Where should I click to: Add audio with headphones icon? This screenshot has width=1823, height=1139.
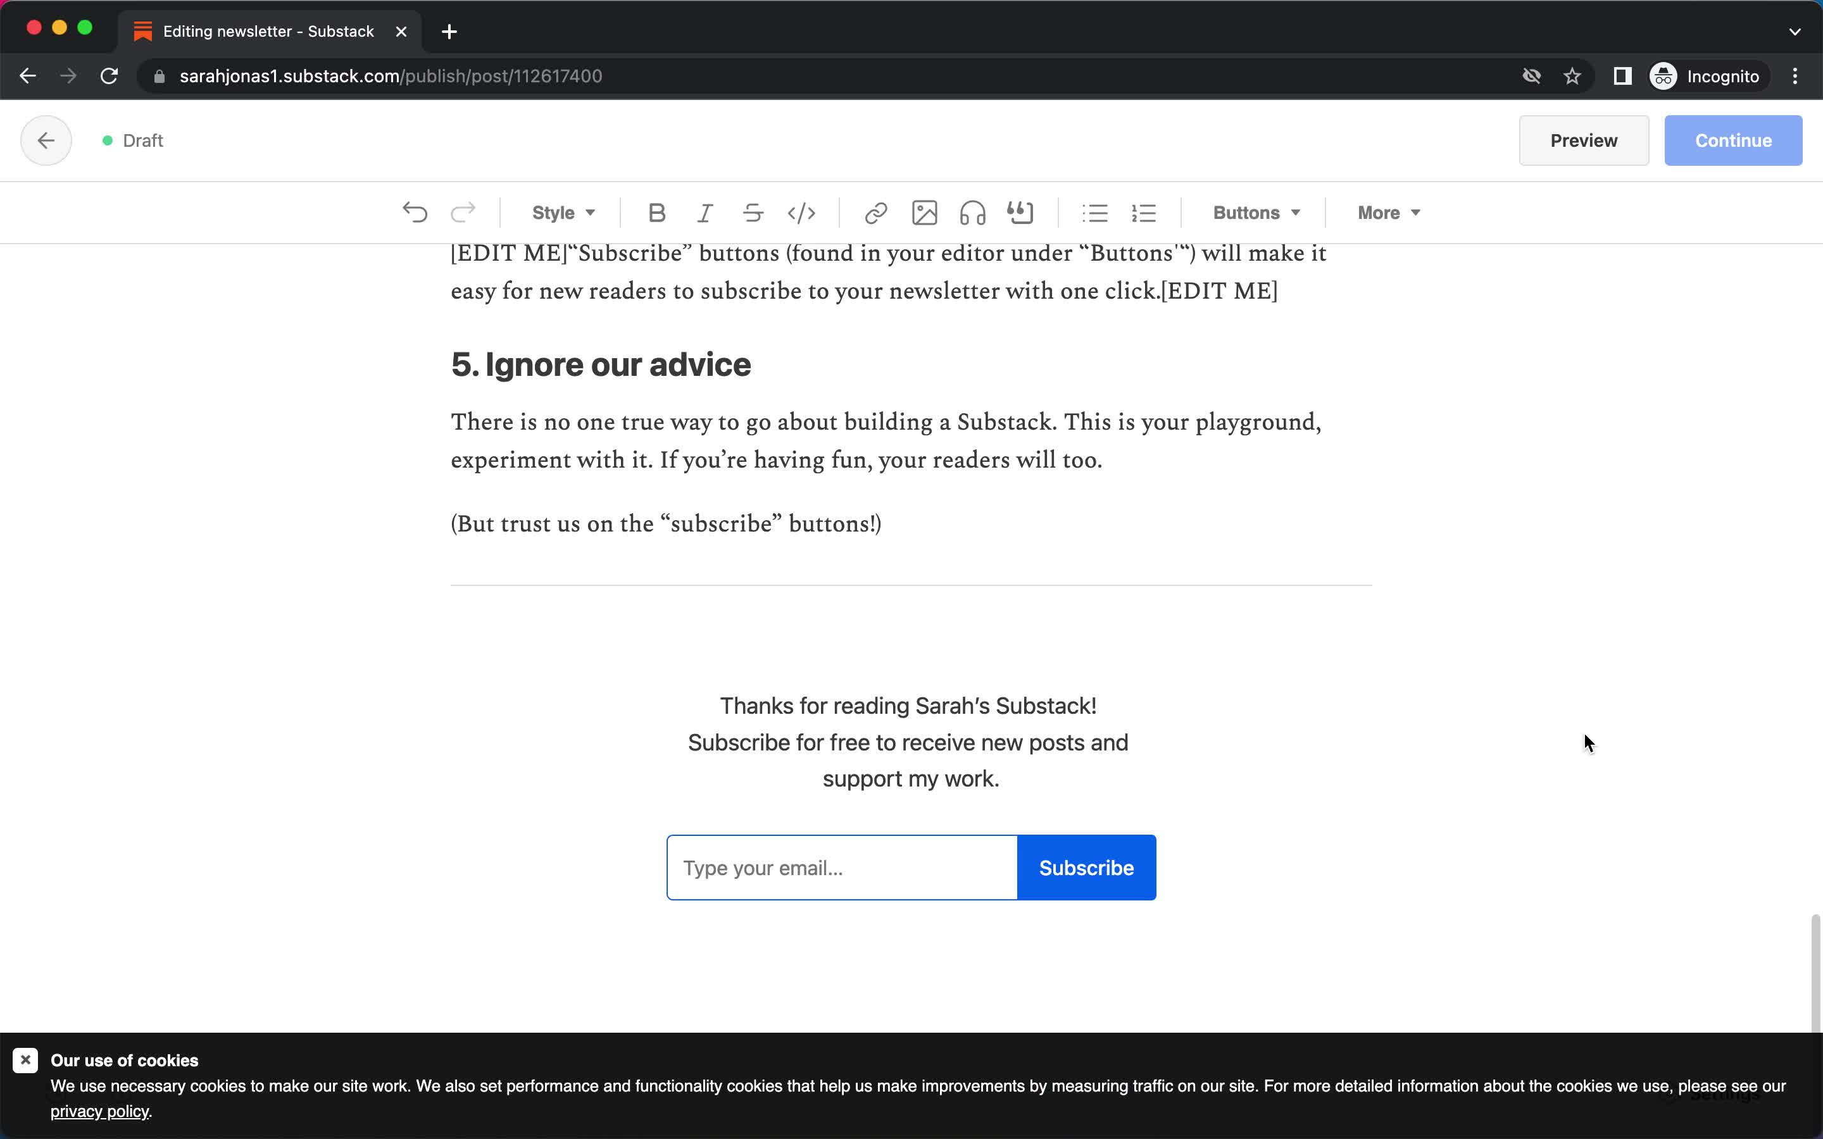point(972,213)
